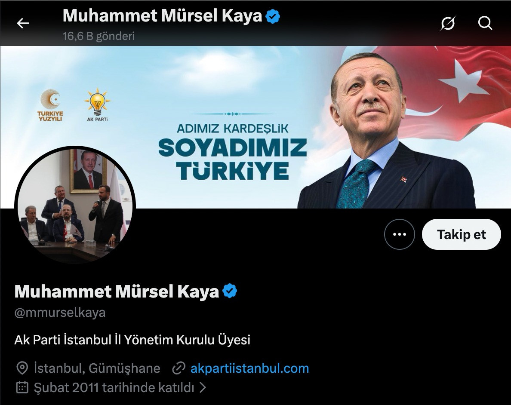Click the Şubat 2011 tarihinde katıldı text
This screenshot has width=511, height=405.
(x=114, y=387)
